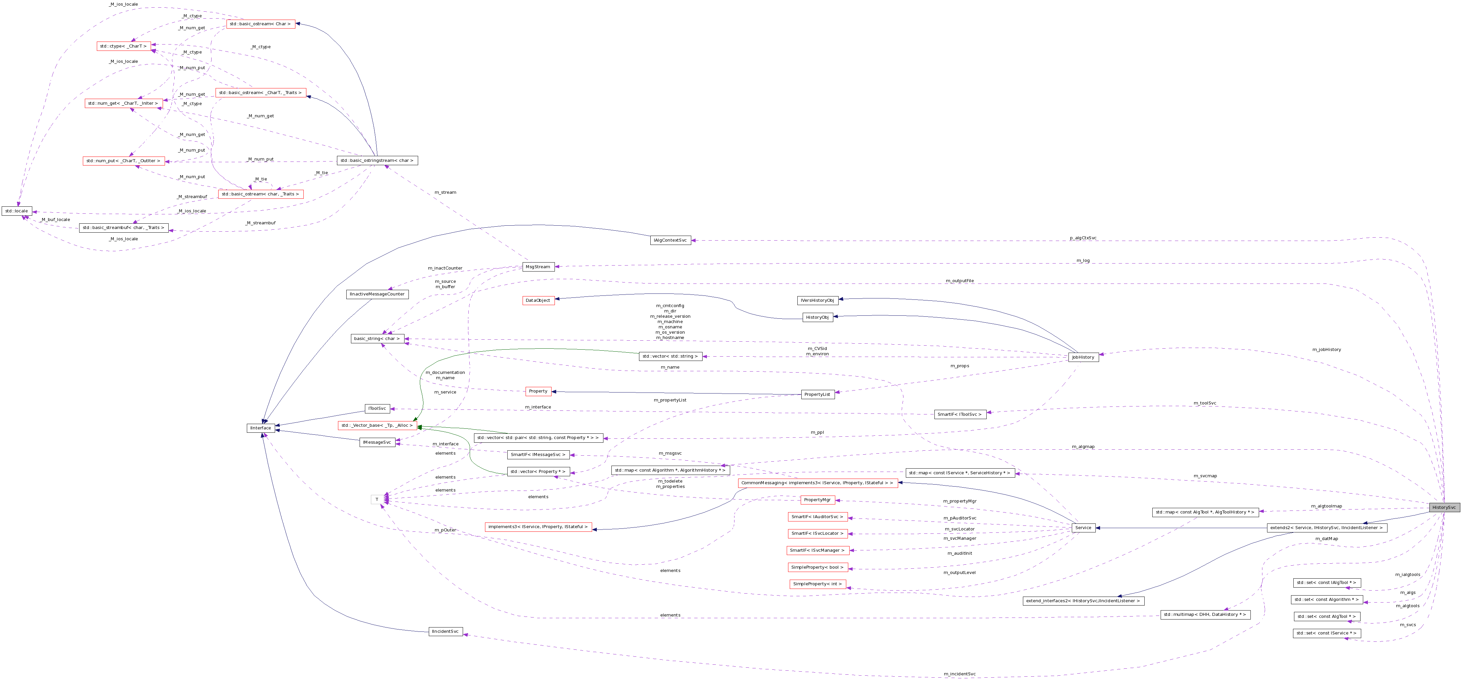Open the PropertyList node
Viewport: 1462px width, 680px height.
pyautogui.click(x=817, y=394)
